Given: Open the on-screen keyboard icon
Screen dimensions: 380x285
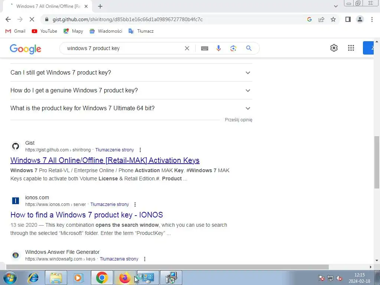Looking at the screenshot, I should click(204, 48).
